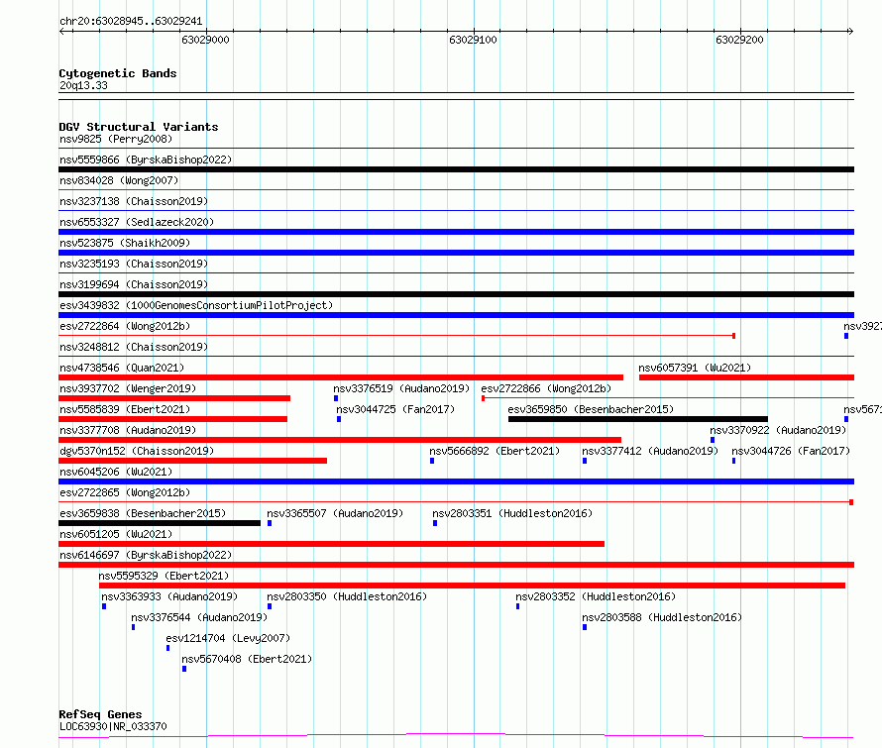Click the black bar of esv3659850
Screen dimensions: 882x748
[638, 419]
